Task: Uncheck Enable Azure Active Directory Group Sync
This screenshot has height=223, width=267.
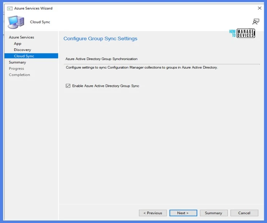Action: pyautogui.click(x=68, y=86)
